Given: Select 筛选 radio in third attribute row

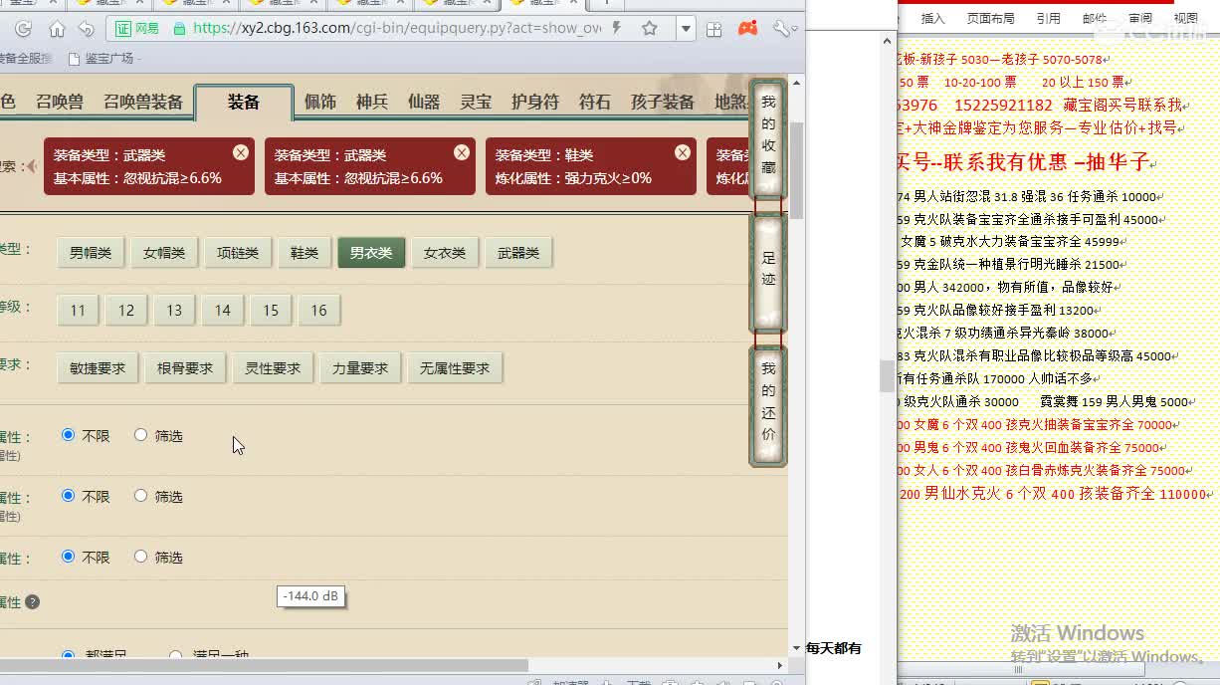Looking at the screenshot, I should 140,557.
